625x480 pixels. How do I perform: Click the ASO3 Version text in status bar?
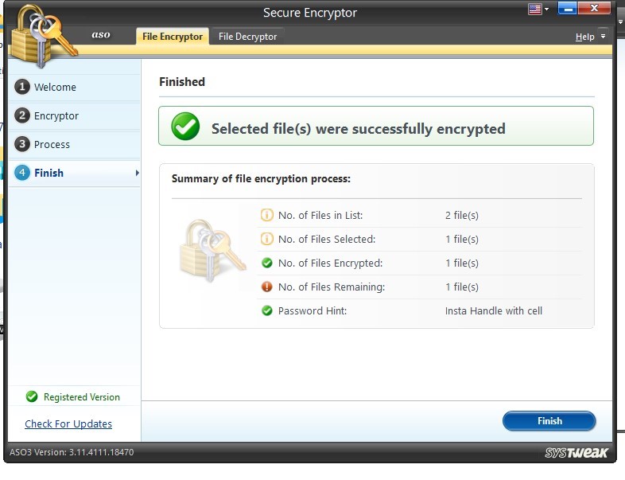[x=72, y=452]
